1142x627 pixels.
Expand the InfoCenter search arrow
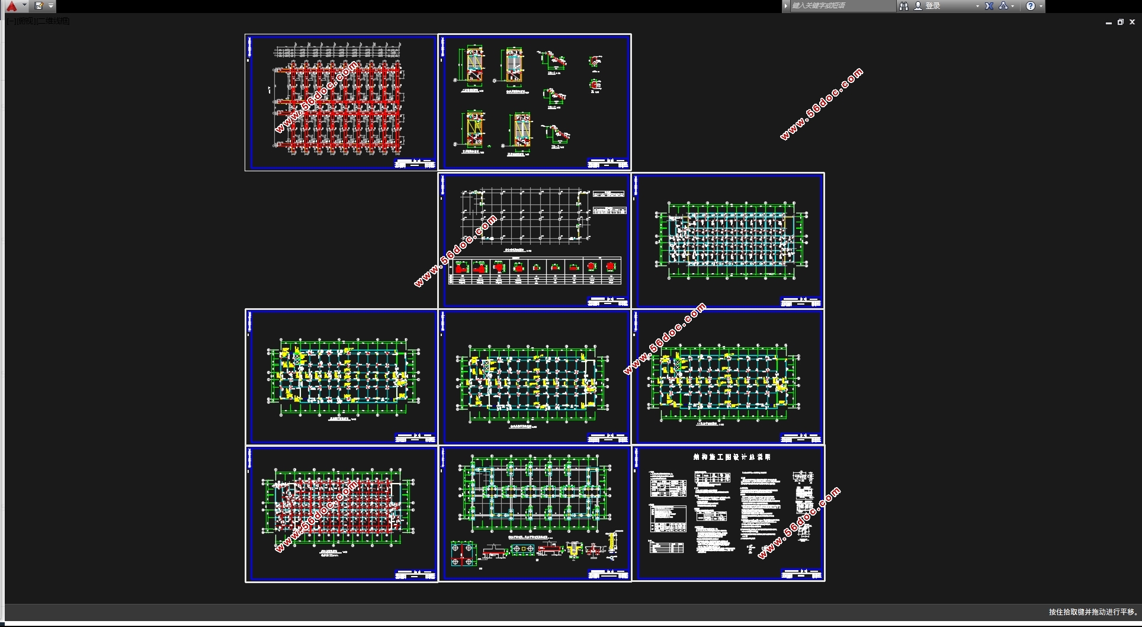point(786,6)
